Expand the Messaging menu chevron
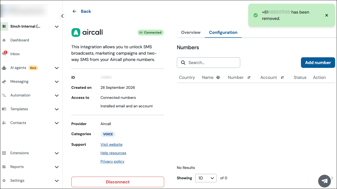 pyautogui.click(x=57, y=82)
